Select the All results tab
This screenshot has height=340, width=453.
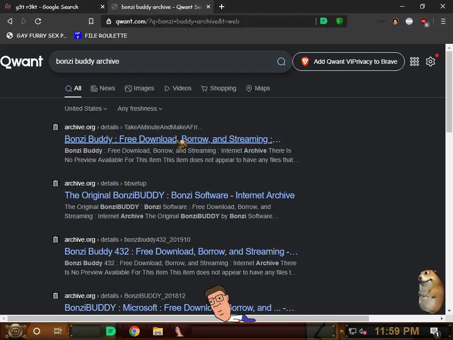[x=73, y=89]
